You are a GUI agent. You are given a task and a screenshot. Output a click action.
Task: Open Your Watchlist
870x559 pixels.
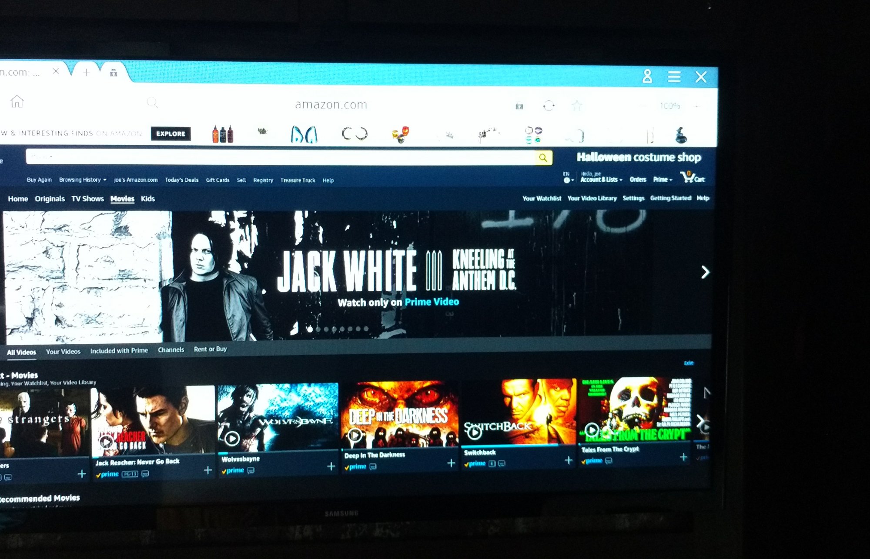click(542, 198)
